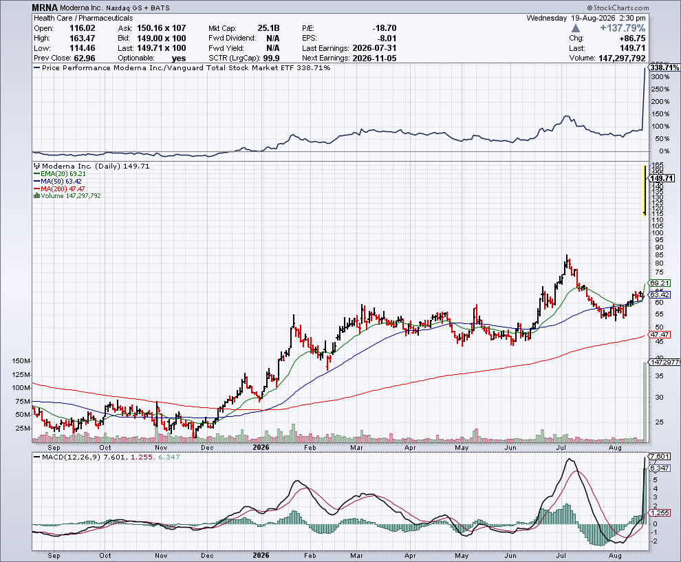Click the +137.79% percent change value

click(x=623, y=28)
